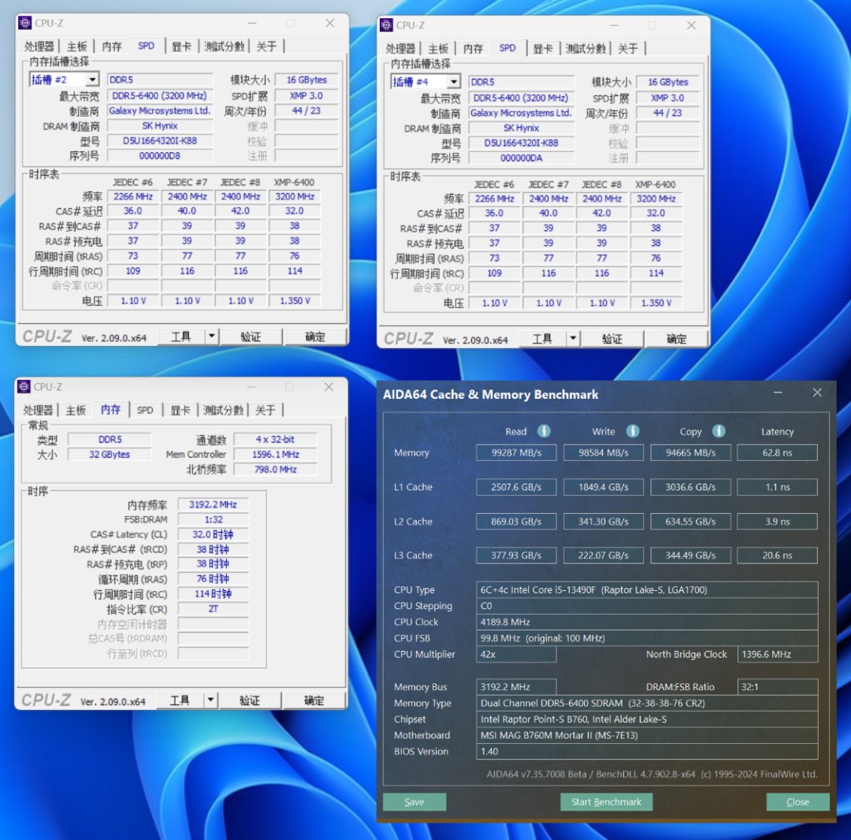
Task: Close the AIDA64 window via X
Action: [817, 392]
